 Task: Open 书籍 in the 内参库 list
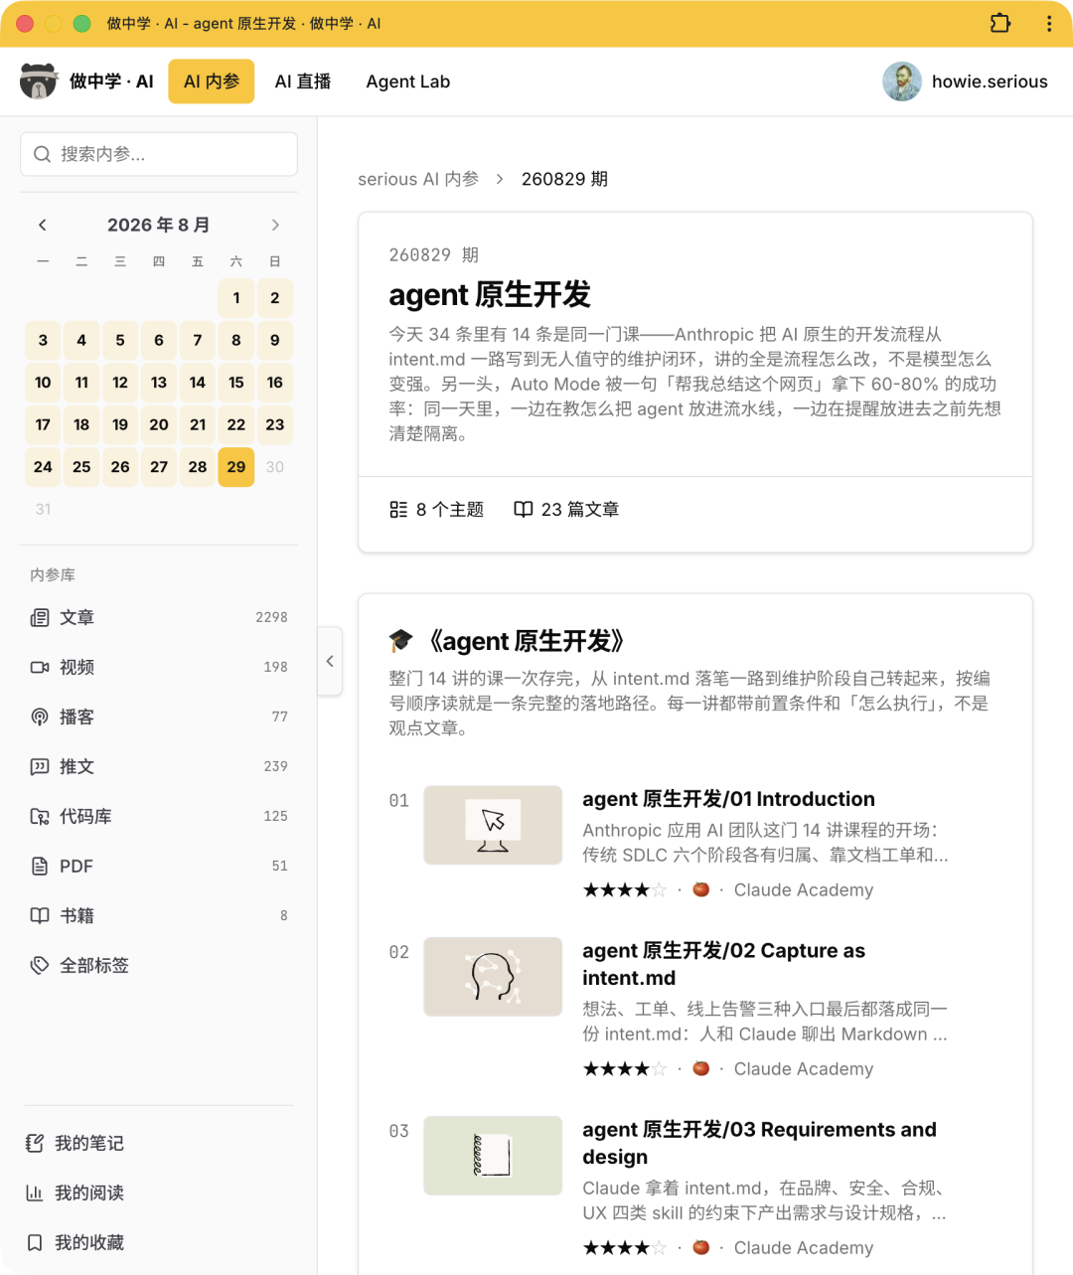tap(159, 915)
